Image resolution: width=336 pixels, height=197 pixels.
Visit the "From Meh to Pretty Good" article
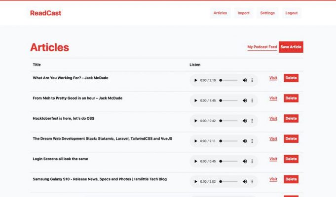(273, 98)
